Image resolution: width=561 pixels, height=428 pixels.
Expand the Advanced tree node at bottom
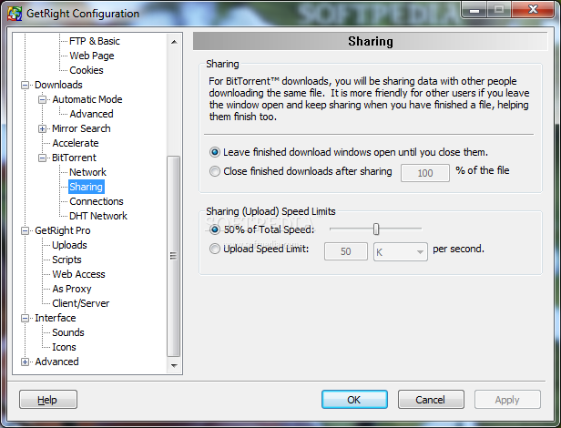(25, 362)
